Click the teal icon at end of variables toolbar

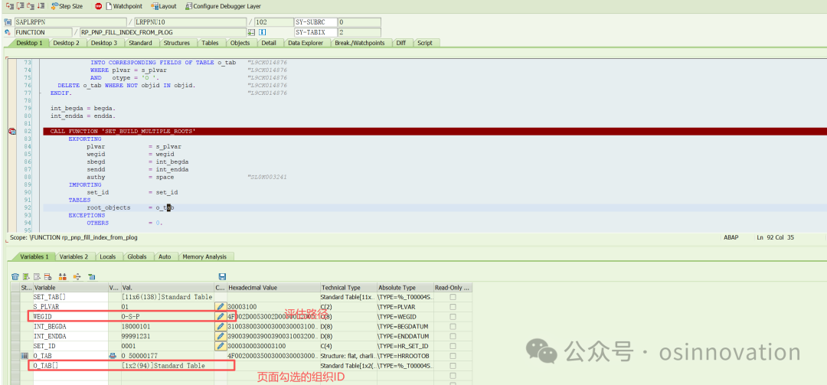[x=91, y=276]
